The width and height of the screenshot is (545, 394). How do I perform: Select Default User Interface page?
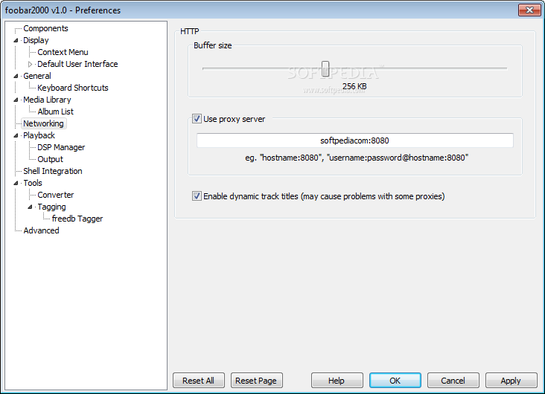(77, 64)
